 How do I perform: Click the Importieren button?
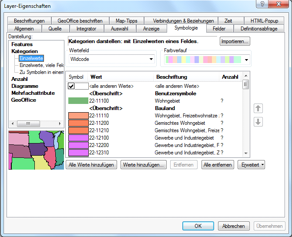(234, 41)
